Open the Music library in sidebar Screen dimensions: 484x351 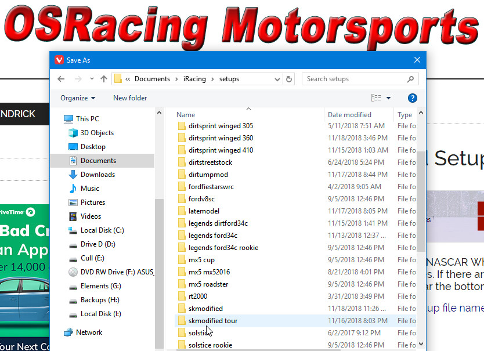89,189
